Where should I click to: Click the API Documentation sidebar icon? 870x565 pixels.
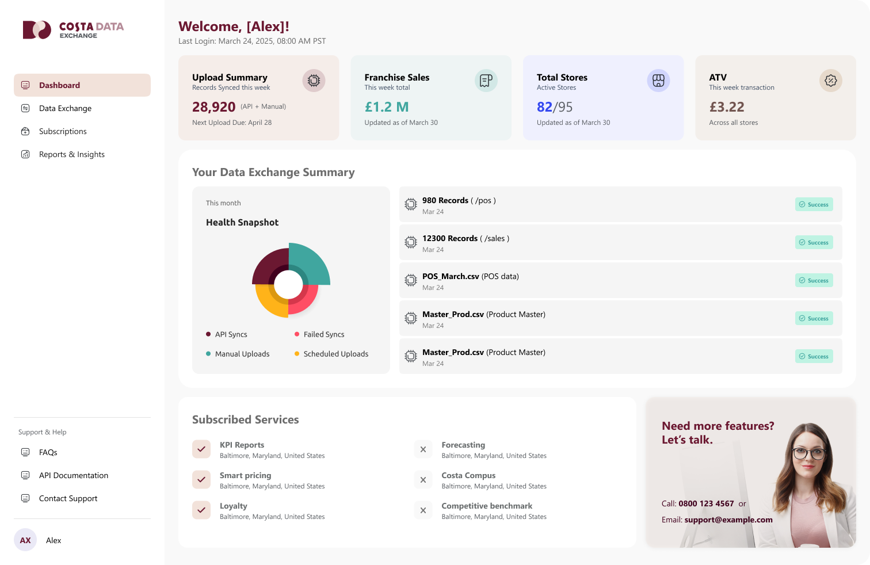[25, 475]
